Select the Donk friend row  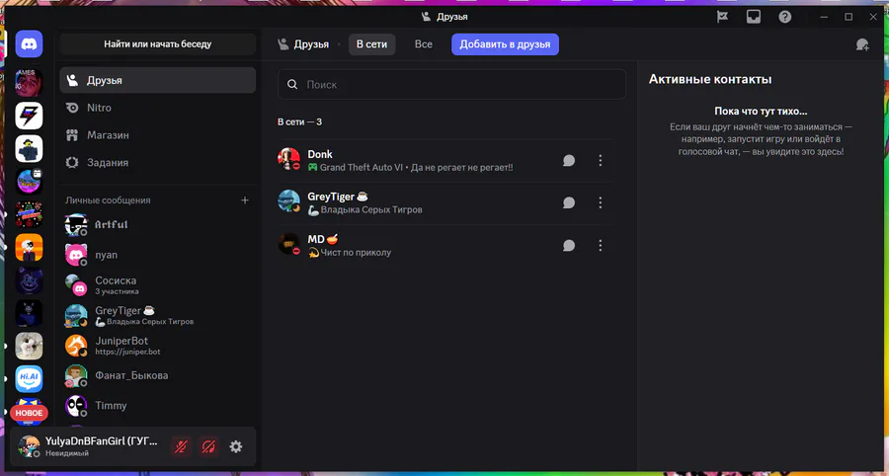pyautogui.click(x=445, y=160)
